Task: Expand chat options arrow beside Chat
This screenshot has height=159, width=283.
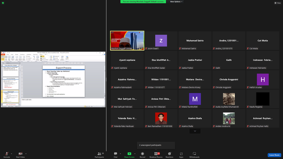Action: pyautogui.click(x=120, y=154)
